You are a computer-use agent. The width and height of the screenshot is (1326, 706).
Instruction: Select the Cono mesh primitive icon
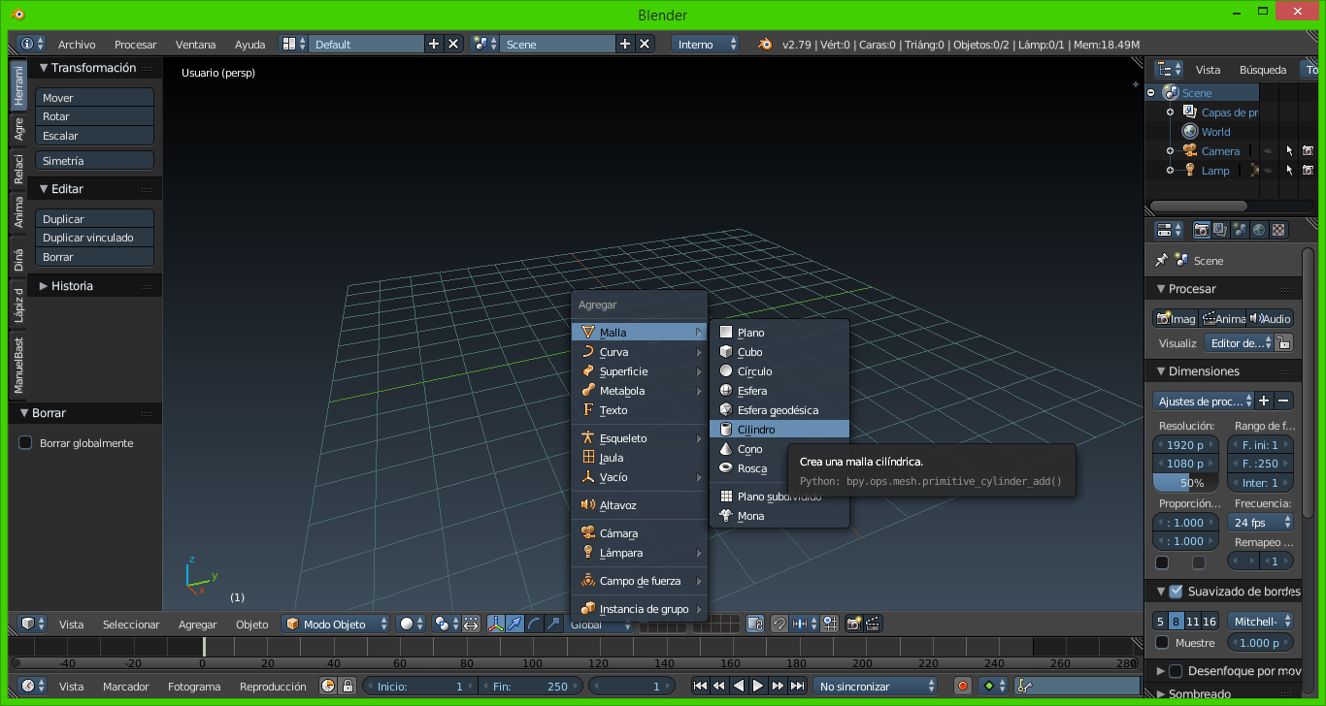click(726, 449)
